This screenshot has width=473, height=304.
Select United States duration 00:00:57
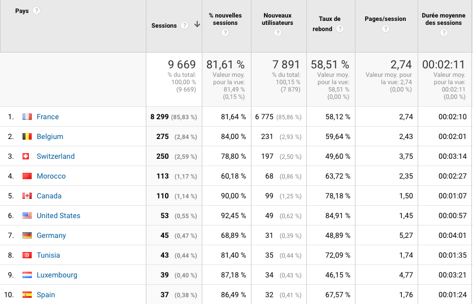point(453,216)
